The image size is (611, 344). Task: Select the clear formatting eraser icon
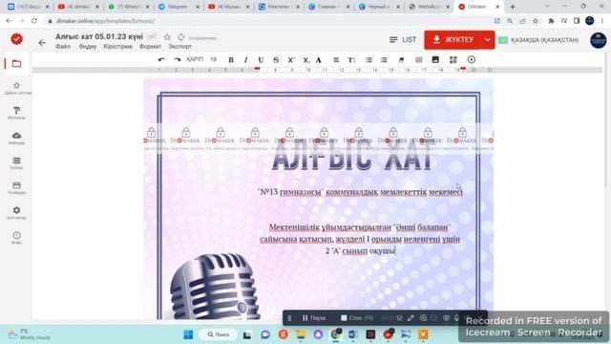pos(401,60)
